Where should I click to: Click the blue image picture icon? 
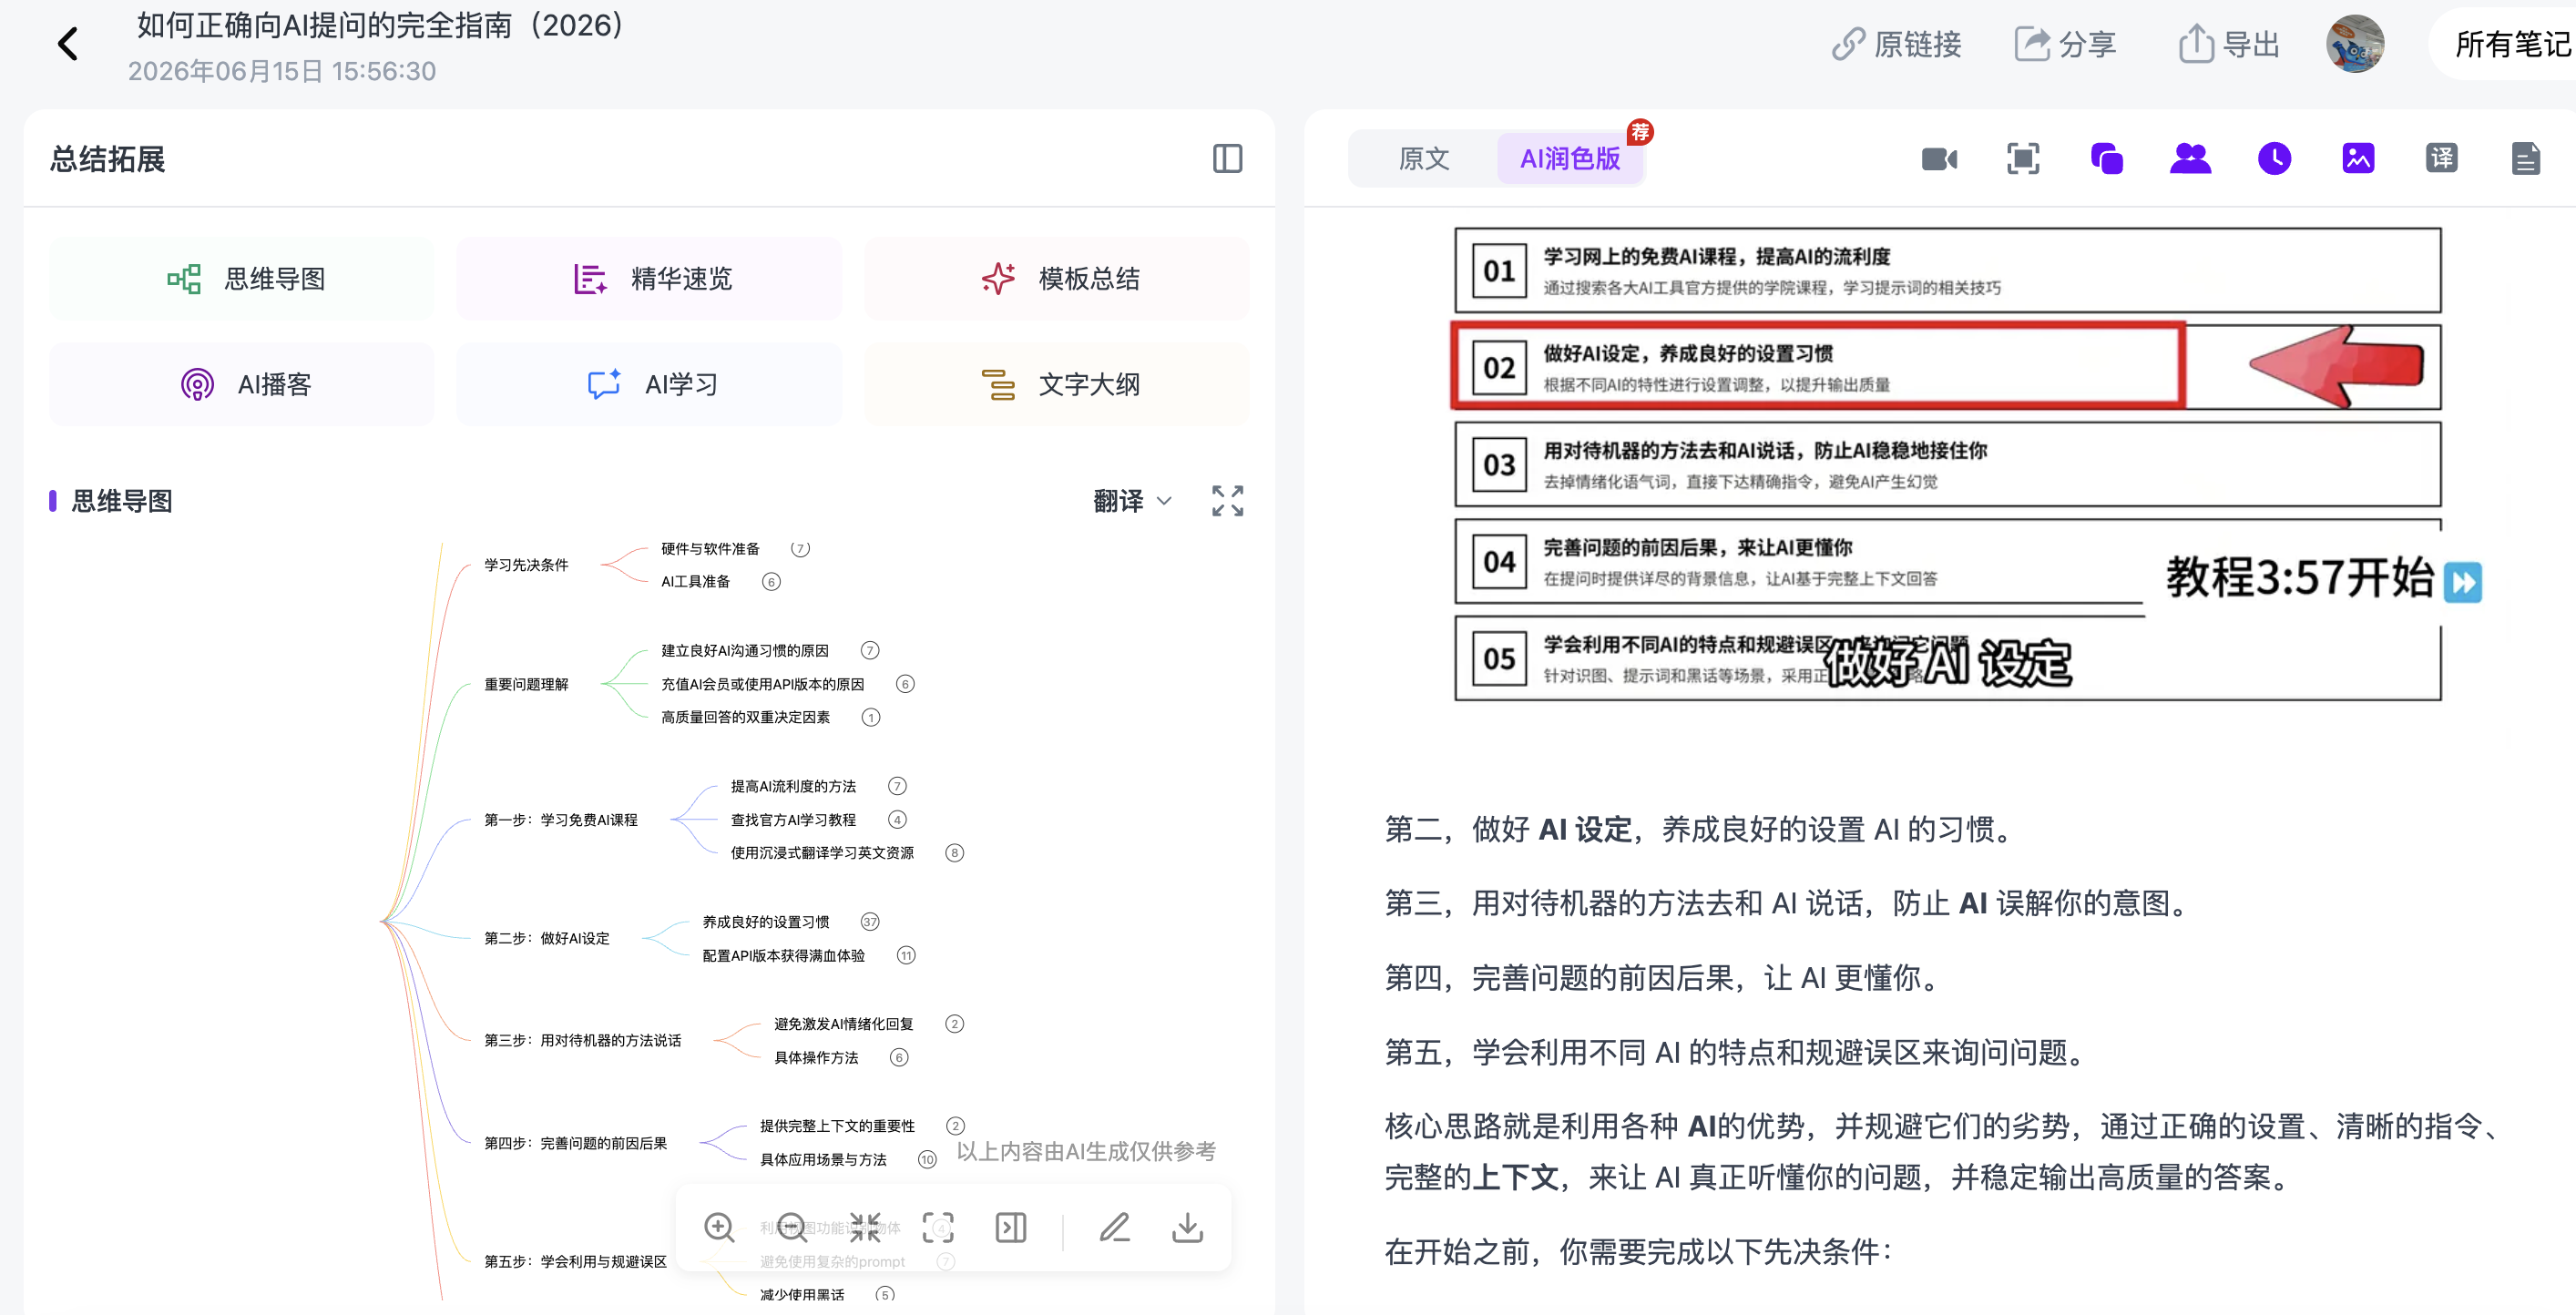tap(2358, 159)
